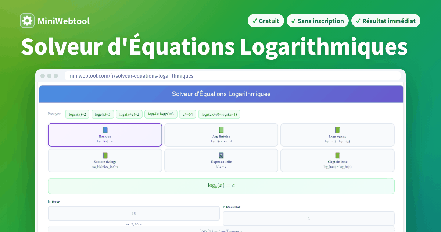This screenshot has width=441, height=232.
Task: Click the Résultat immédiat badge
Action: click(x=386, y=21)
